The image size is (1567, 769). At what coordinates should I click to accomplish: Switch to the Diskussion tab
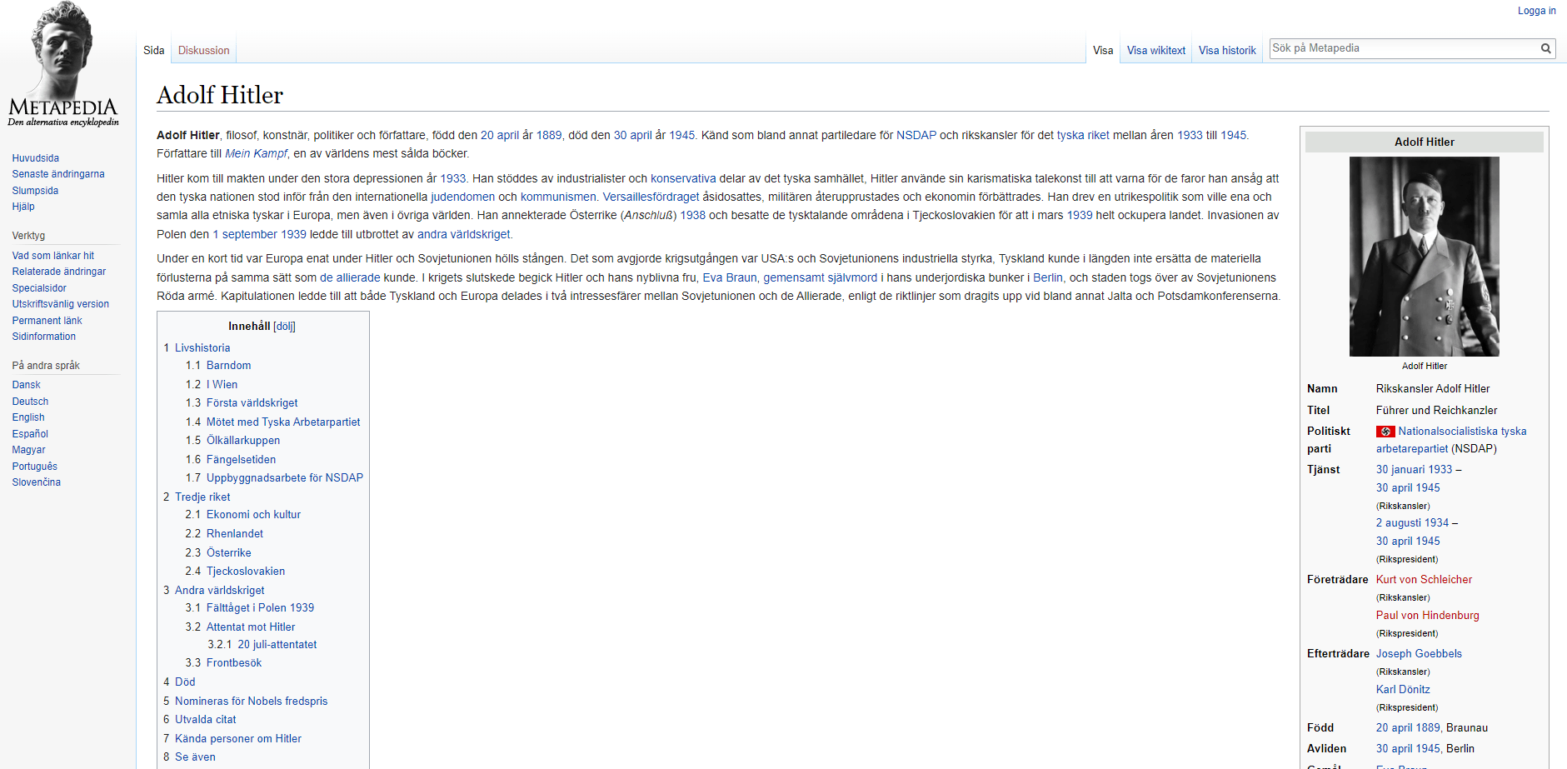pyautogui.click(x=203, y=51)
